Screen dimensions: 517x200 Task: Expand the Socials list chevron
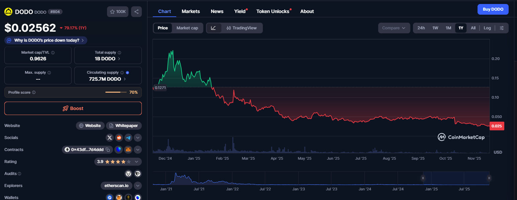(x=138, y=138)
